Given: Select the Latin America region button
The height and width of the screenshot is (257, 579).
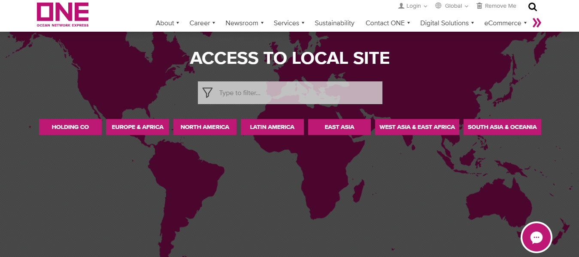Looking at the screenshot, I should click(272, 127).
